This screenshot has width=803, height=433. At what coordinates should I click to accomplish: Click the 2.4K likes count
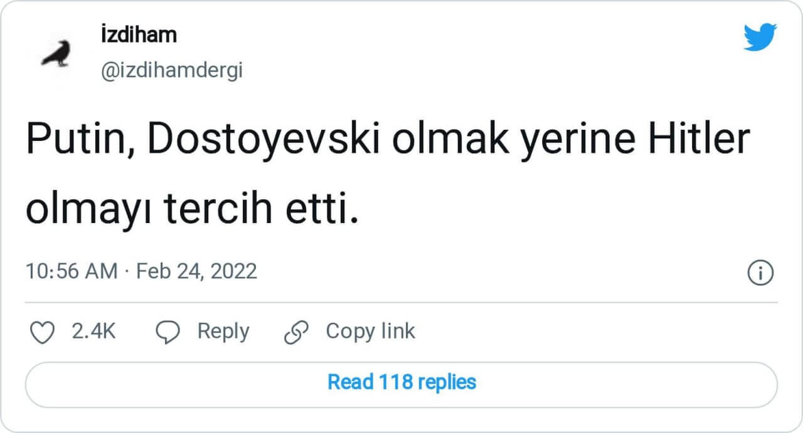click(x=93, y=331)
